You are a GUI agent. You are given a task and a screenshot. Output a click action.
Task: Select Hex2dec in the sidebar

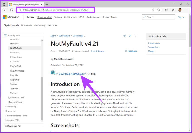point(14,44)
